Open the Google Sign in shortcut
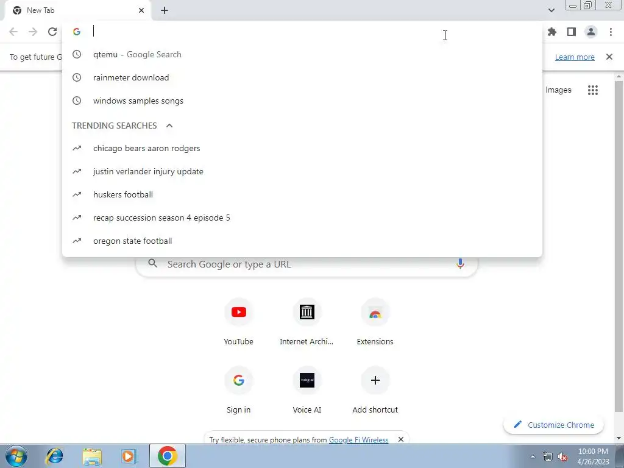 [x=238, y=391]
